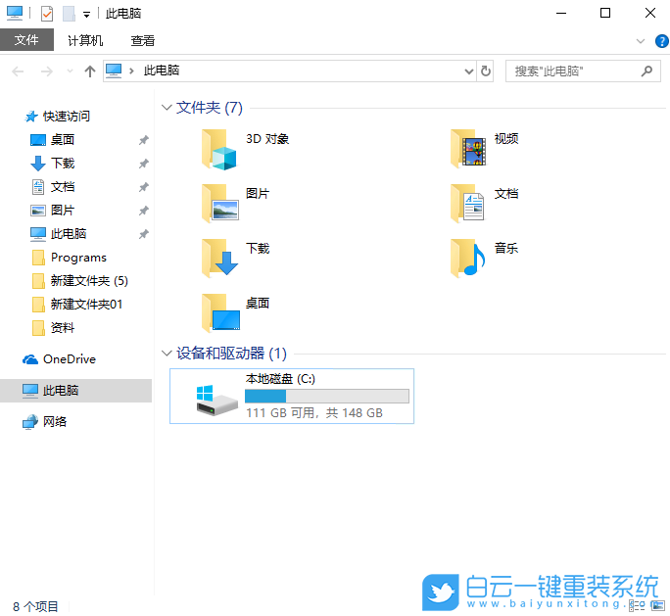Open the 查看 ribbon tab
The width and height of the screenshot is (670, 616).
(142, 40)
